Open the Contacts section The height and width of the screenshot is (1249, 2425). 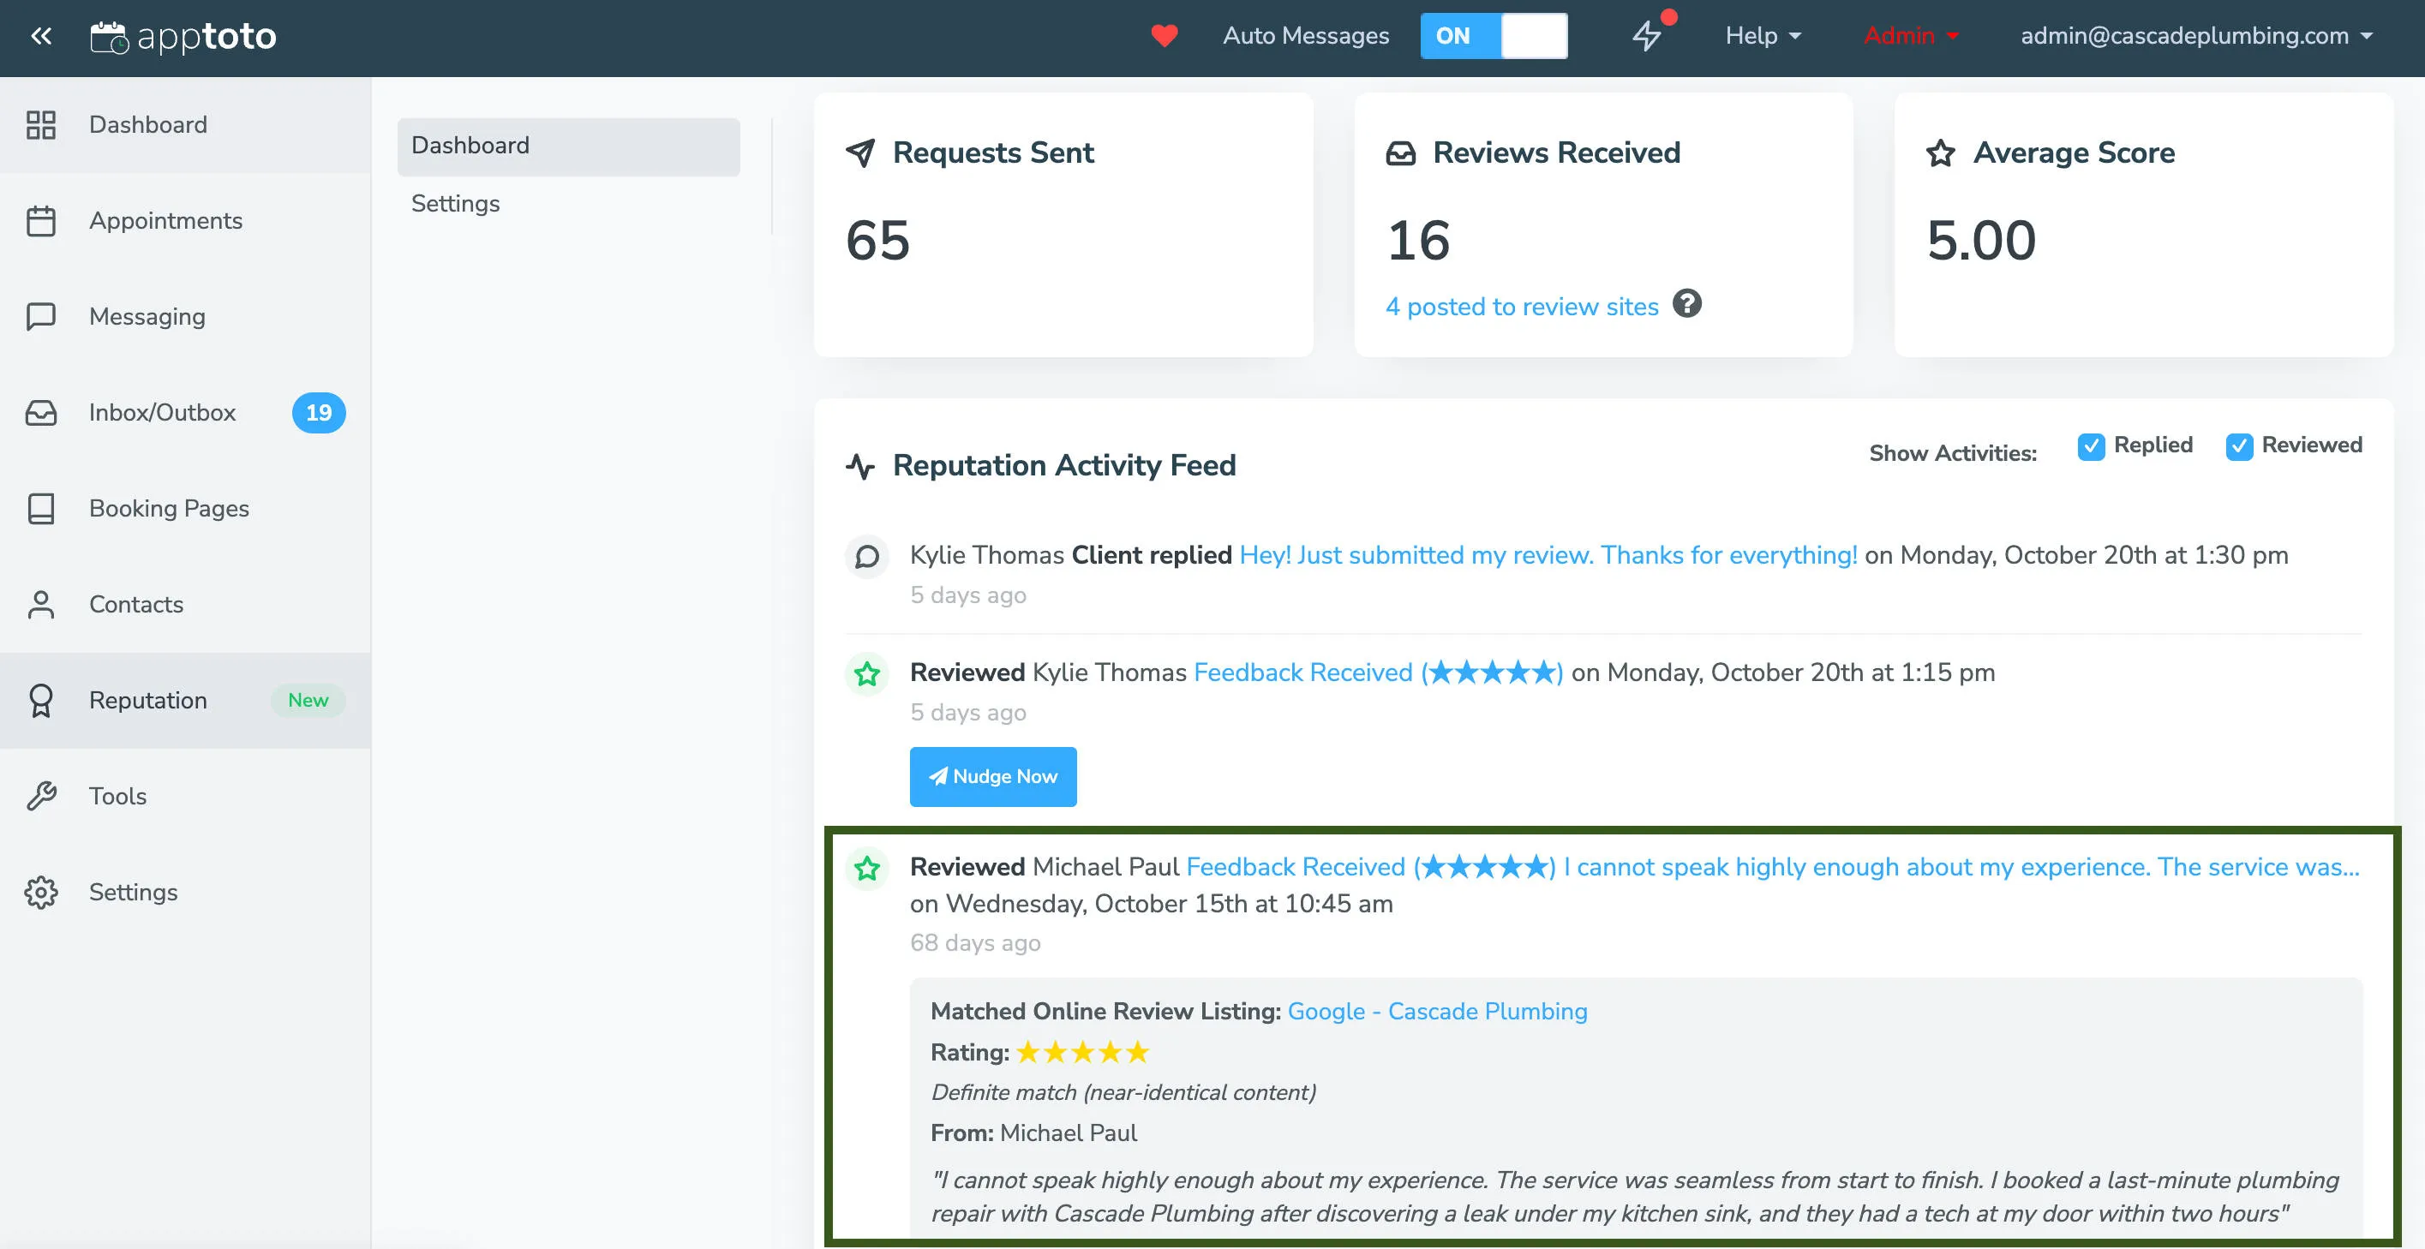pos(135,604)
